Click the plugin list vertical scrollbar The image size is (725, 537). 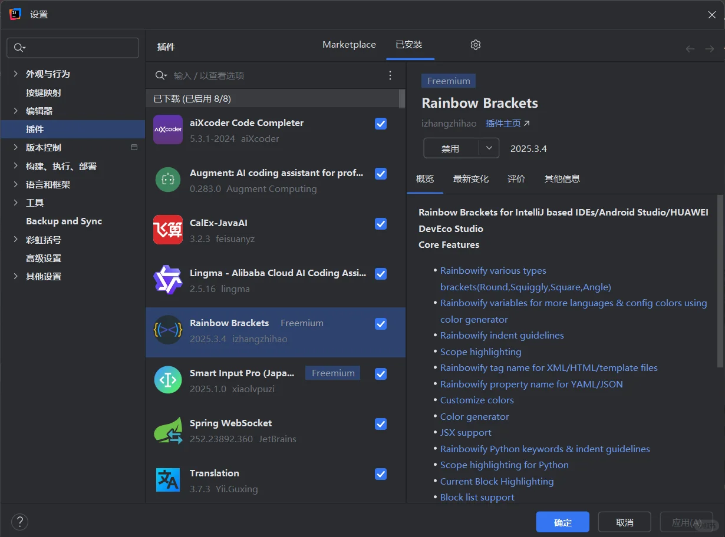402,99
